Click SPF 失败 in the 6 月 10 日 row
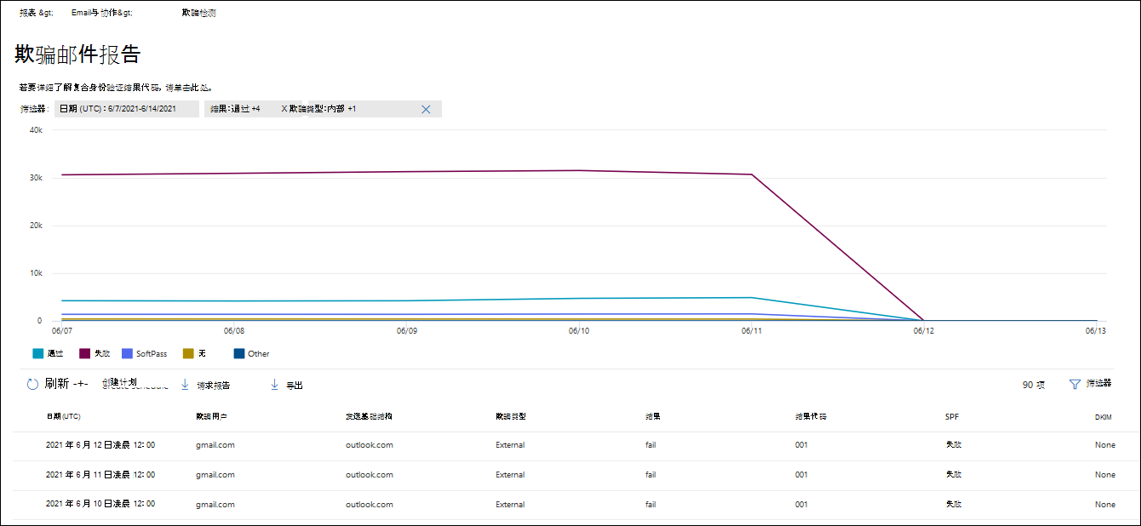This screenshot has width=1141, height=526. coord(954,505)
